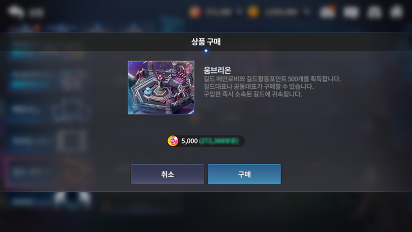The width and height of the screenshot is (412, 232).
Task: Open the blurred icon left of the profile icon
Action: point(351,12)
